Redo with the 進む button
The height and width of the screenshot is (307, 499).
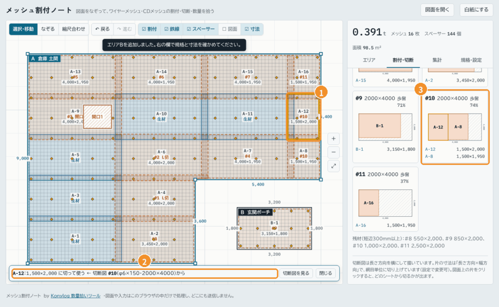tap(124, 29)
